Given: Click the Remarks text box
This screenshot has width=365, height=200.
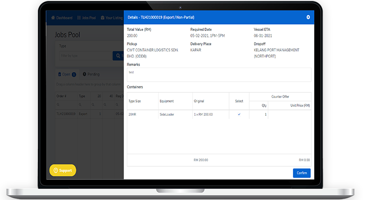Looking at the screenshot, I should pos(219,75).
